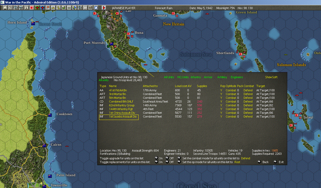
Task: Select the Australian flag at Cairns
Action: tap(44, 145)
